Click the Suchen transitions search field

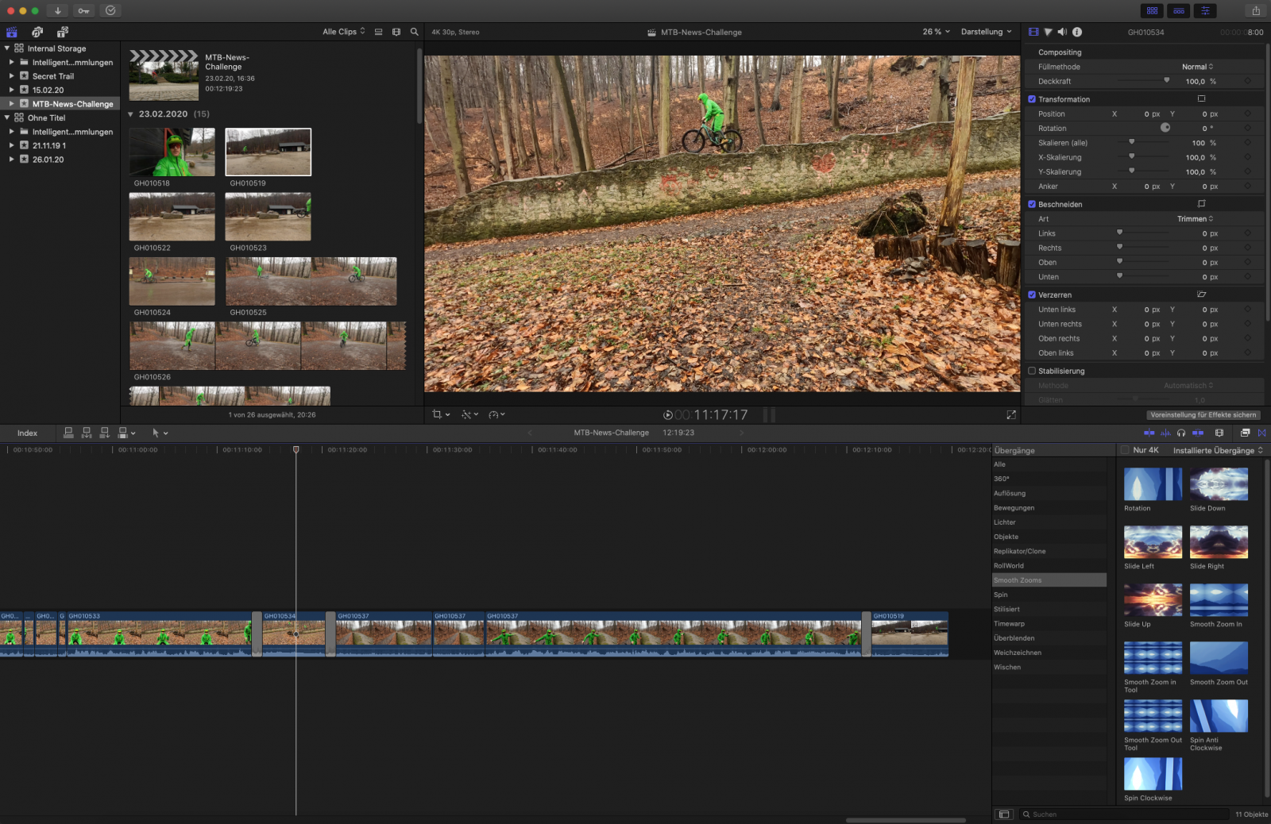point(1124,814)
